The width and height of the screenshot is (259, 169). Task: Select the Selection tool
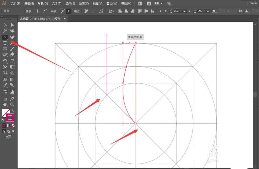(x=5, y=25)
